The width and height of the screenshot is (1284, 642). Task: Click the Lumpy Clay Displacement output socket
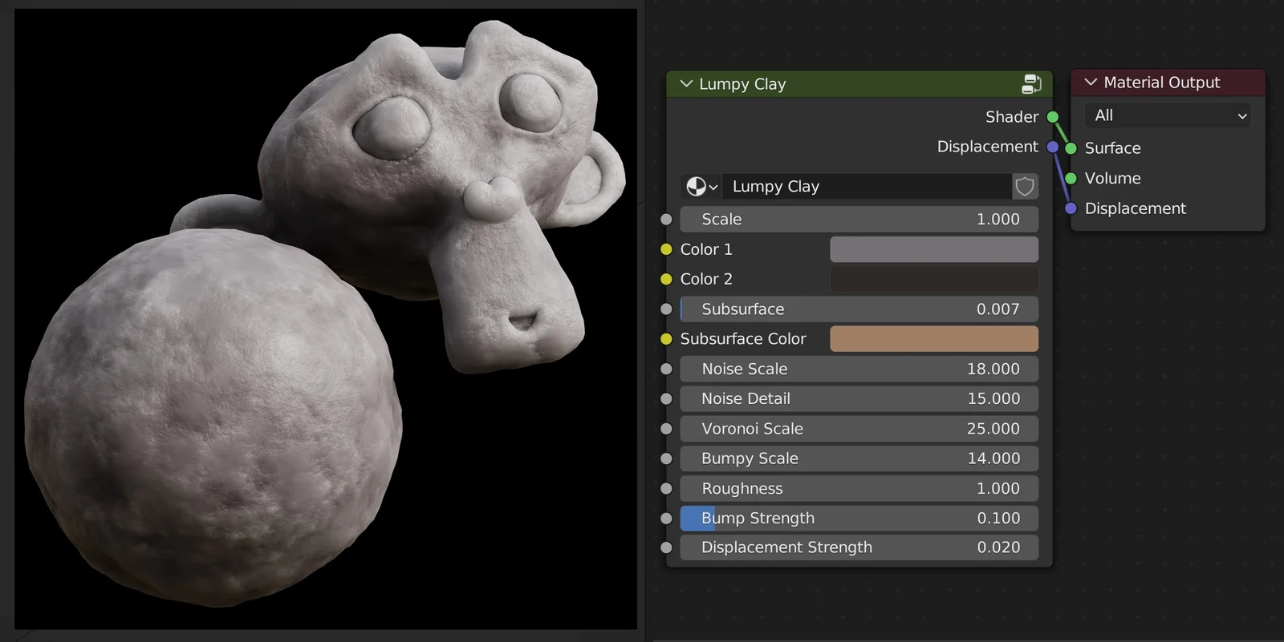click(x=1053, y=147)
